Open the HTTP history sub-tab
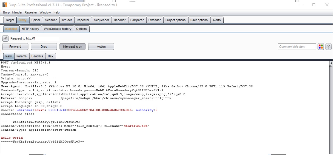334x155 pixels. 30,29
